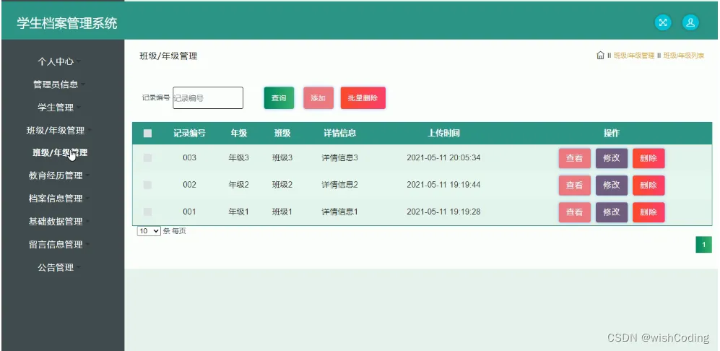Focus the 记录编号 search input field
720x351 pixels.
pos(208,97)
